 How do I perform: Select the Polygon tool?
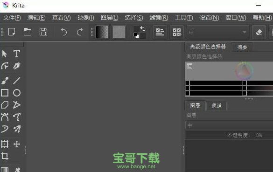[x=5, y=105]
